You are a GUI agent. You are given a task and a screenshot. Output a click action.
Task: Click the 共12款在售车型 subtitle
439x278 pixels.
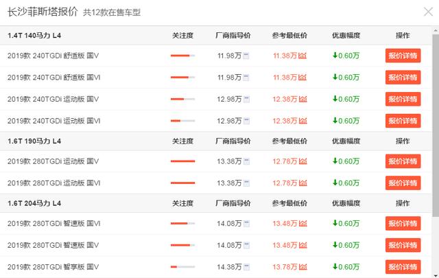point(112,12)
